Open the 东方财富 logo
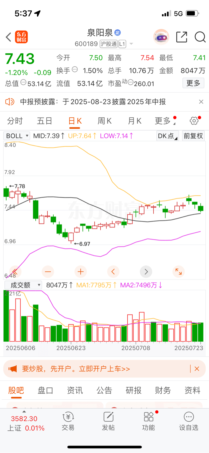209x453 pixels. (x=21, y=37)
